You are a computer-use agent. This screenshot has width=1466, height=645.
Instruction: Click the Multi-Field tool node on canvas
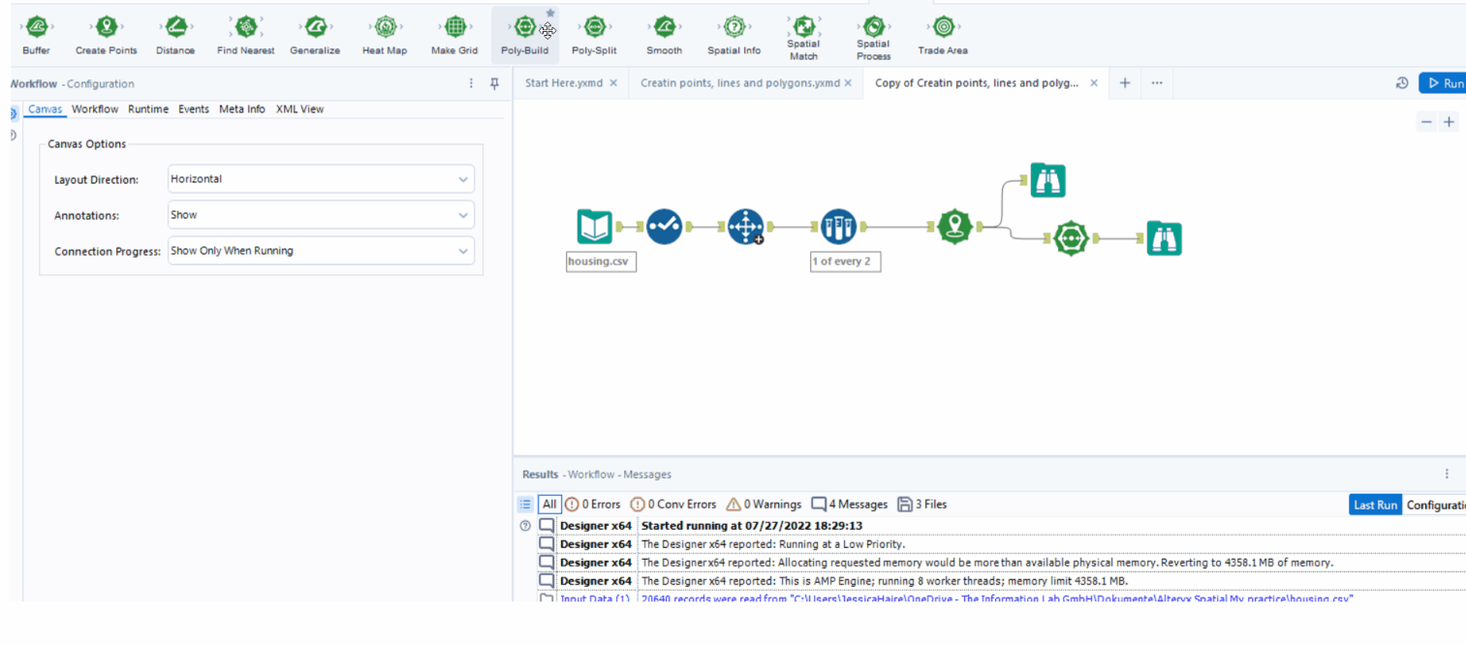pyautogui.click(x=746, y=227)
